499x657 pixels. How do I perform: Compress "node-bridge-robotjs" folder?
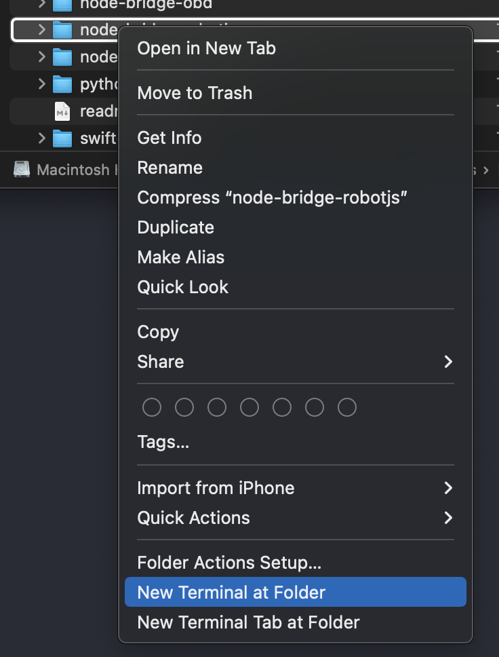point(272,198)
